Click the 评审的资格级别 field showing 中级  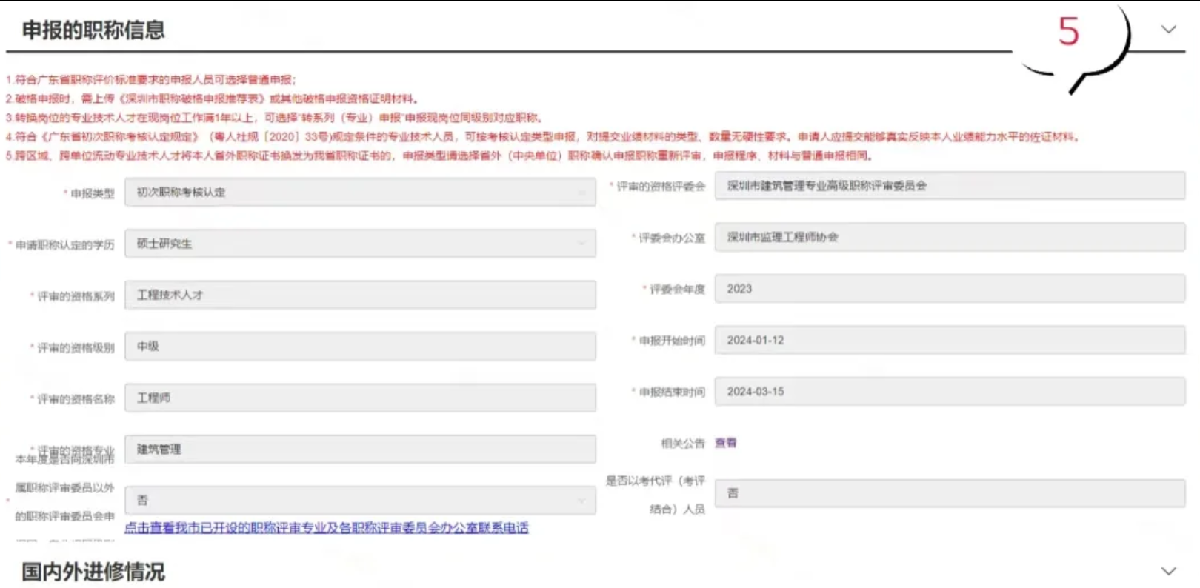coord(360,347)
